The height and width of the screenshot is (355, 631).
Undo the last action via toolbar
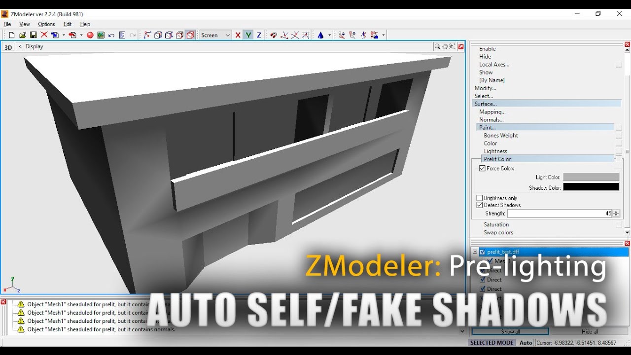(111, 35)
